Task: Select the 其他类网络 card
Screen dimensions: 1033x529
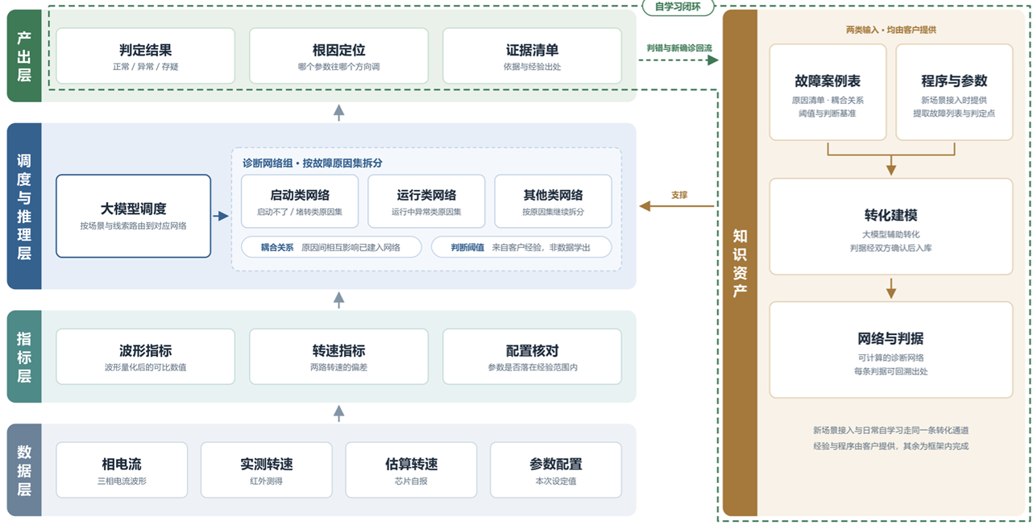Action: [x=553, y=201]
